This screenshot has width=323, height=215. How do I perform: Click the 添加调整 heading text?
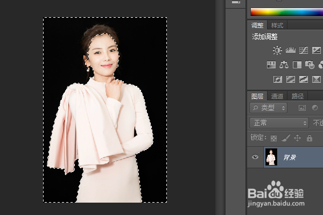(265, 37)
